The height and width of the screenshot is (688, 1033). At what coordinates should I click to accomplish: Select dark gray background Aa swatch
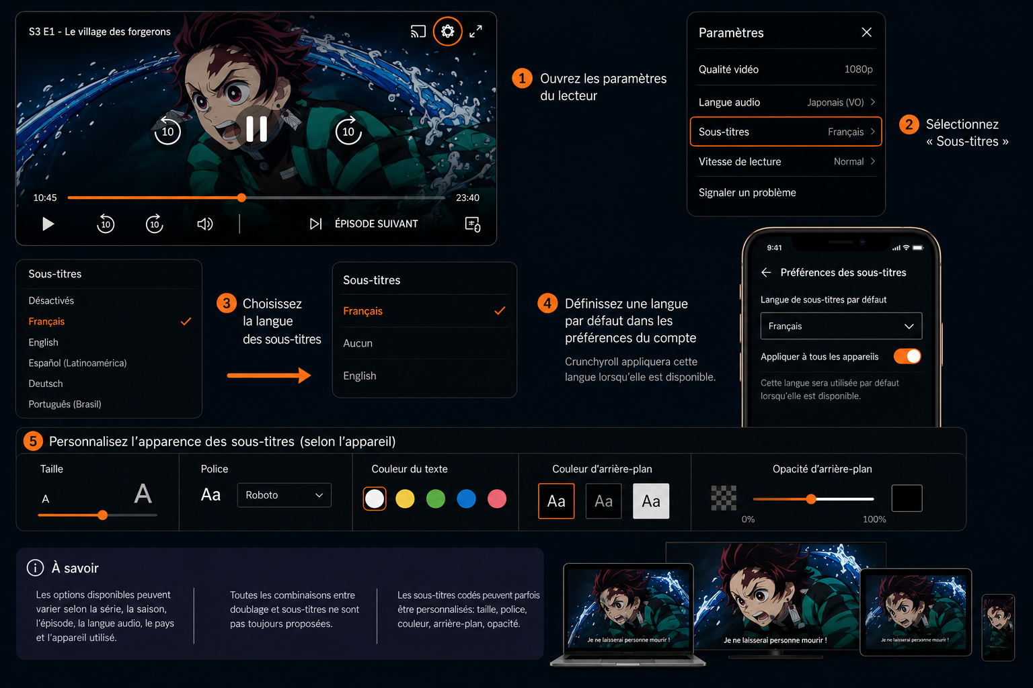point(603,501)
